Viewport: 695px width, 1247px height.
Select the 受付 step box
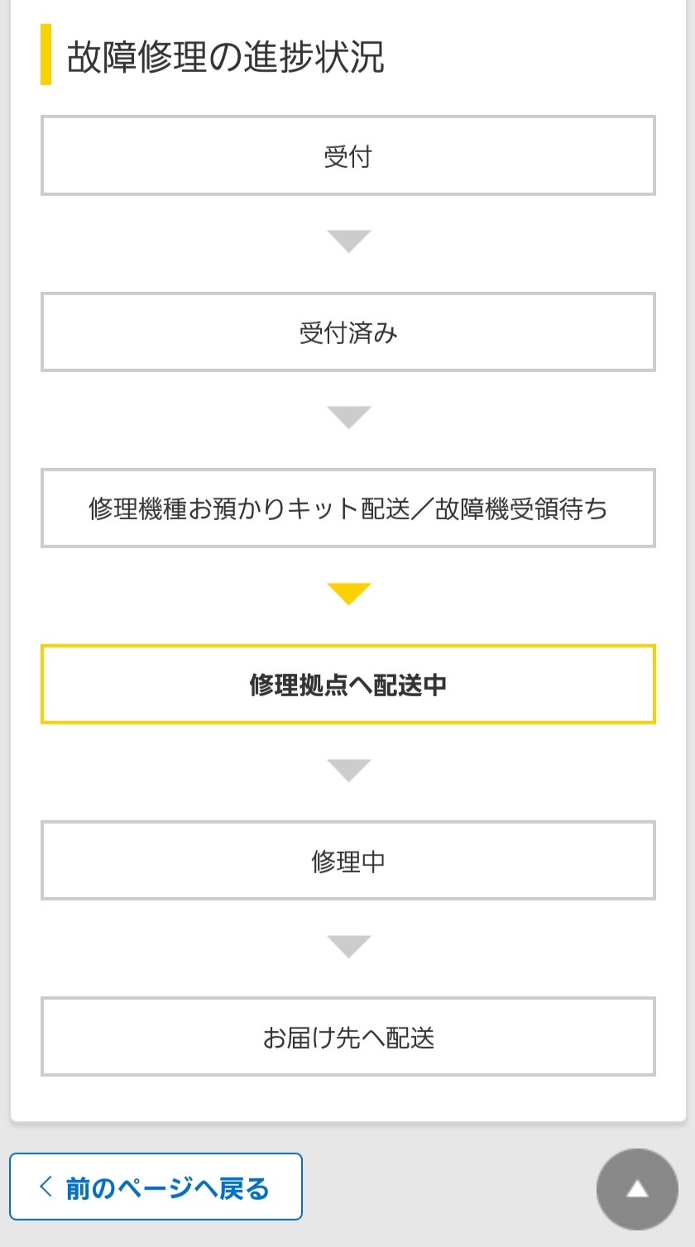(348, 155)
